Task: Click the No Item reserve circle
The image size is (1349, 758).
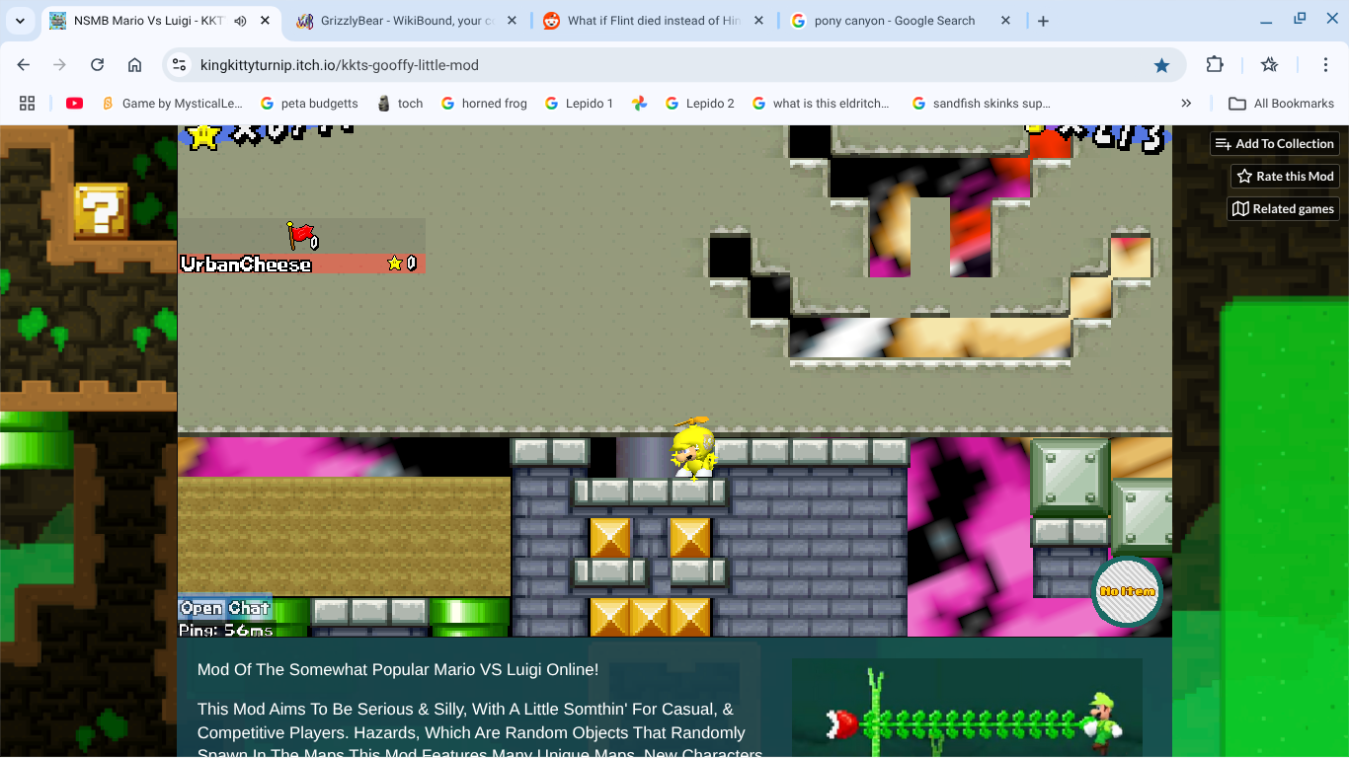Action: tap(1127, 591)
